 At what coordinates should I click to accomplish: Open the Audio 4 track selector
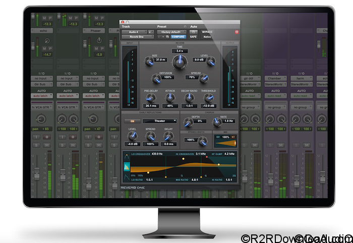tap(135, 32)
